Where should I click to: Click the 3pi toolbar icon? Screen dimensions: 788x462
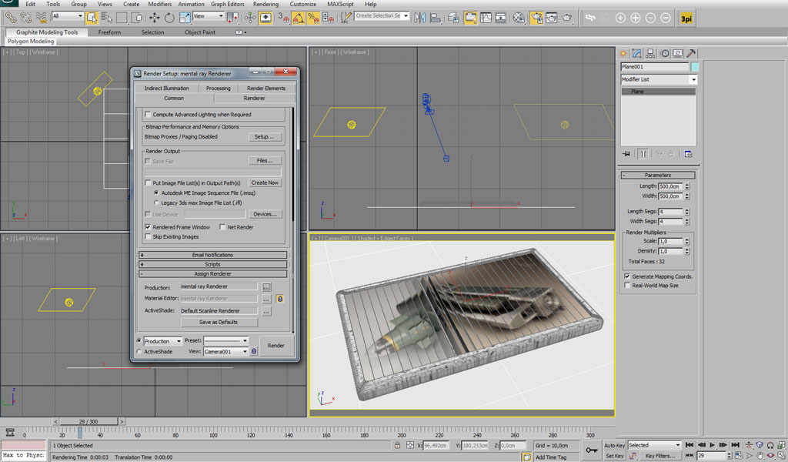(686, 18)
